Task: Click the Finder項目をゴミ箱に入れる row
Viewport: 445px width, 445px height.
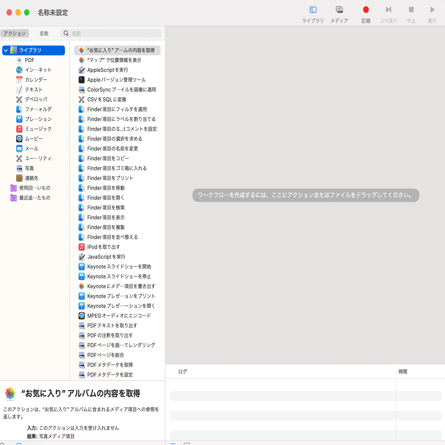Action: click(117, 168)
